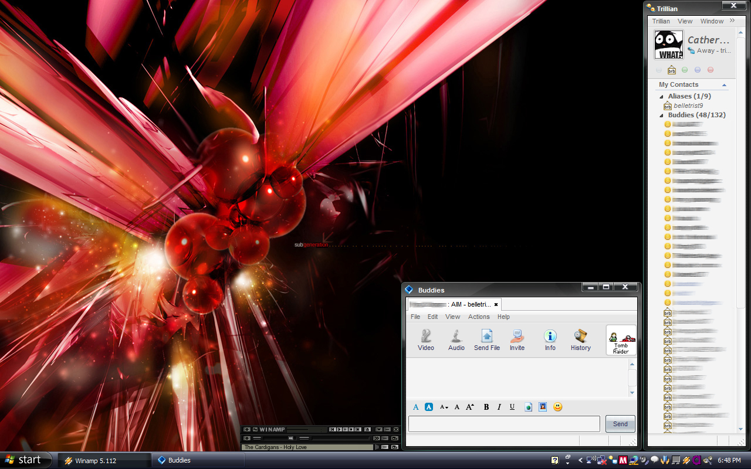Viewport: 751px width, 469px height.
Task: Toggle italic formatting in chat
Action: [x=499, y=407]
